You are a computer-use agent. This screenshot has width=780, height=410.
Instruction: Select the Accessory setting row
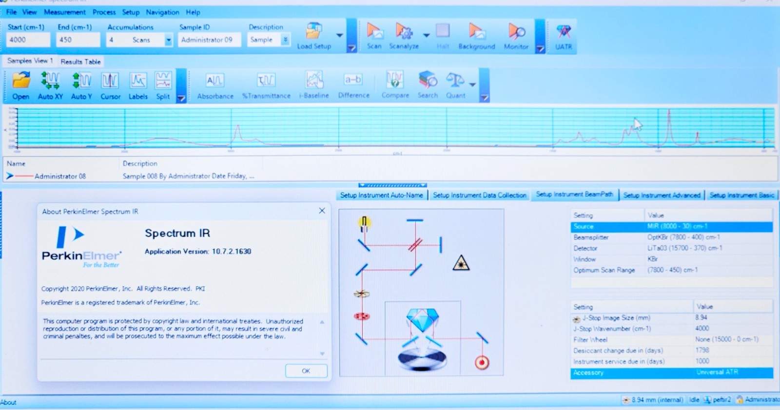(671, 372)
